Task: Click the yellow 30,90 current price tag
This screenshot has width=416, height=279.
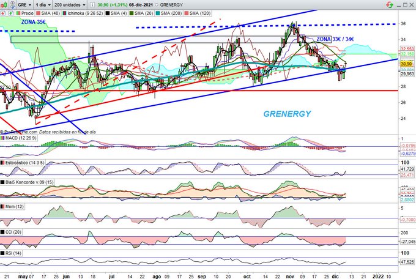Action: click(x=406, y=64)
